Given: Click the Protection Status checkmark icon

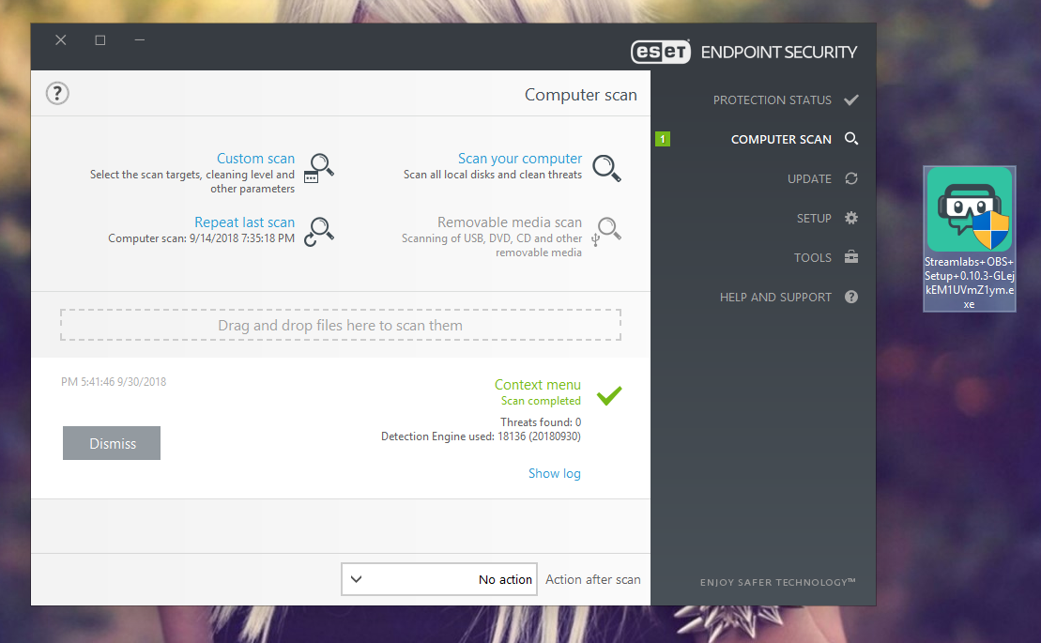Looking at the screenshot, I should (x=851, y=100).
